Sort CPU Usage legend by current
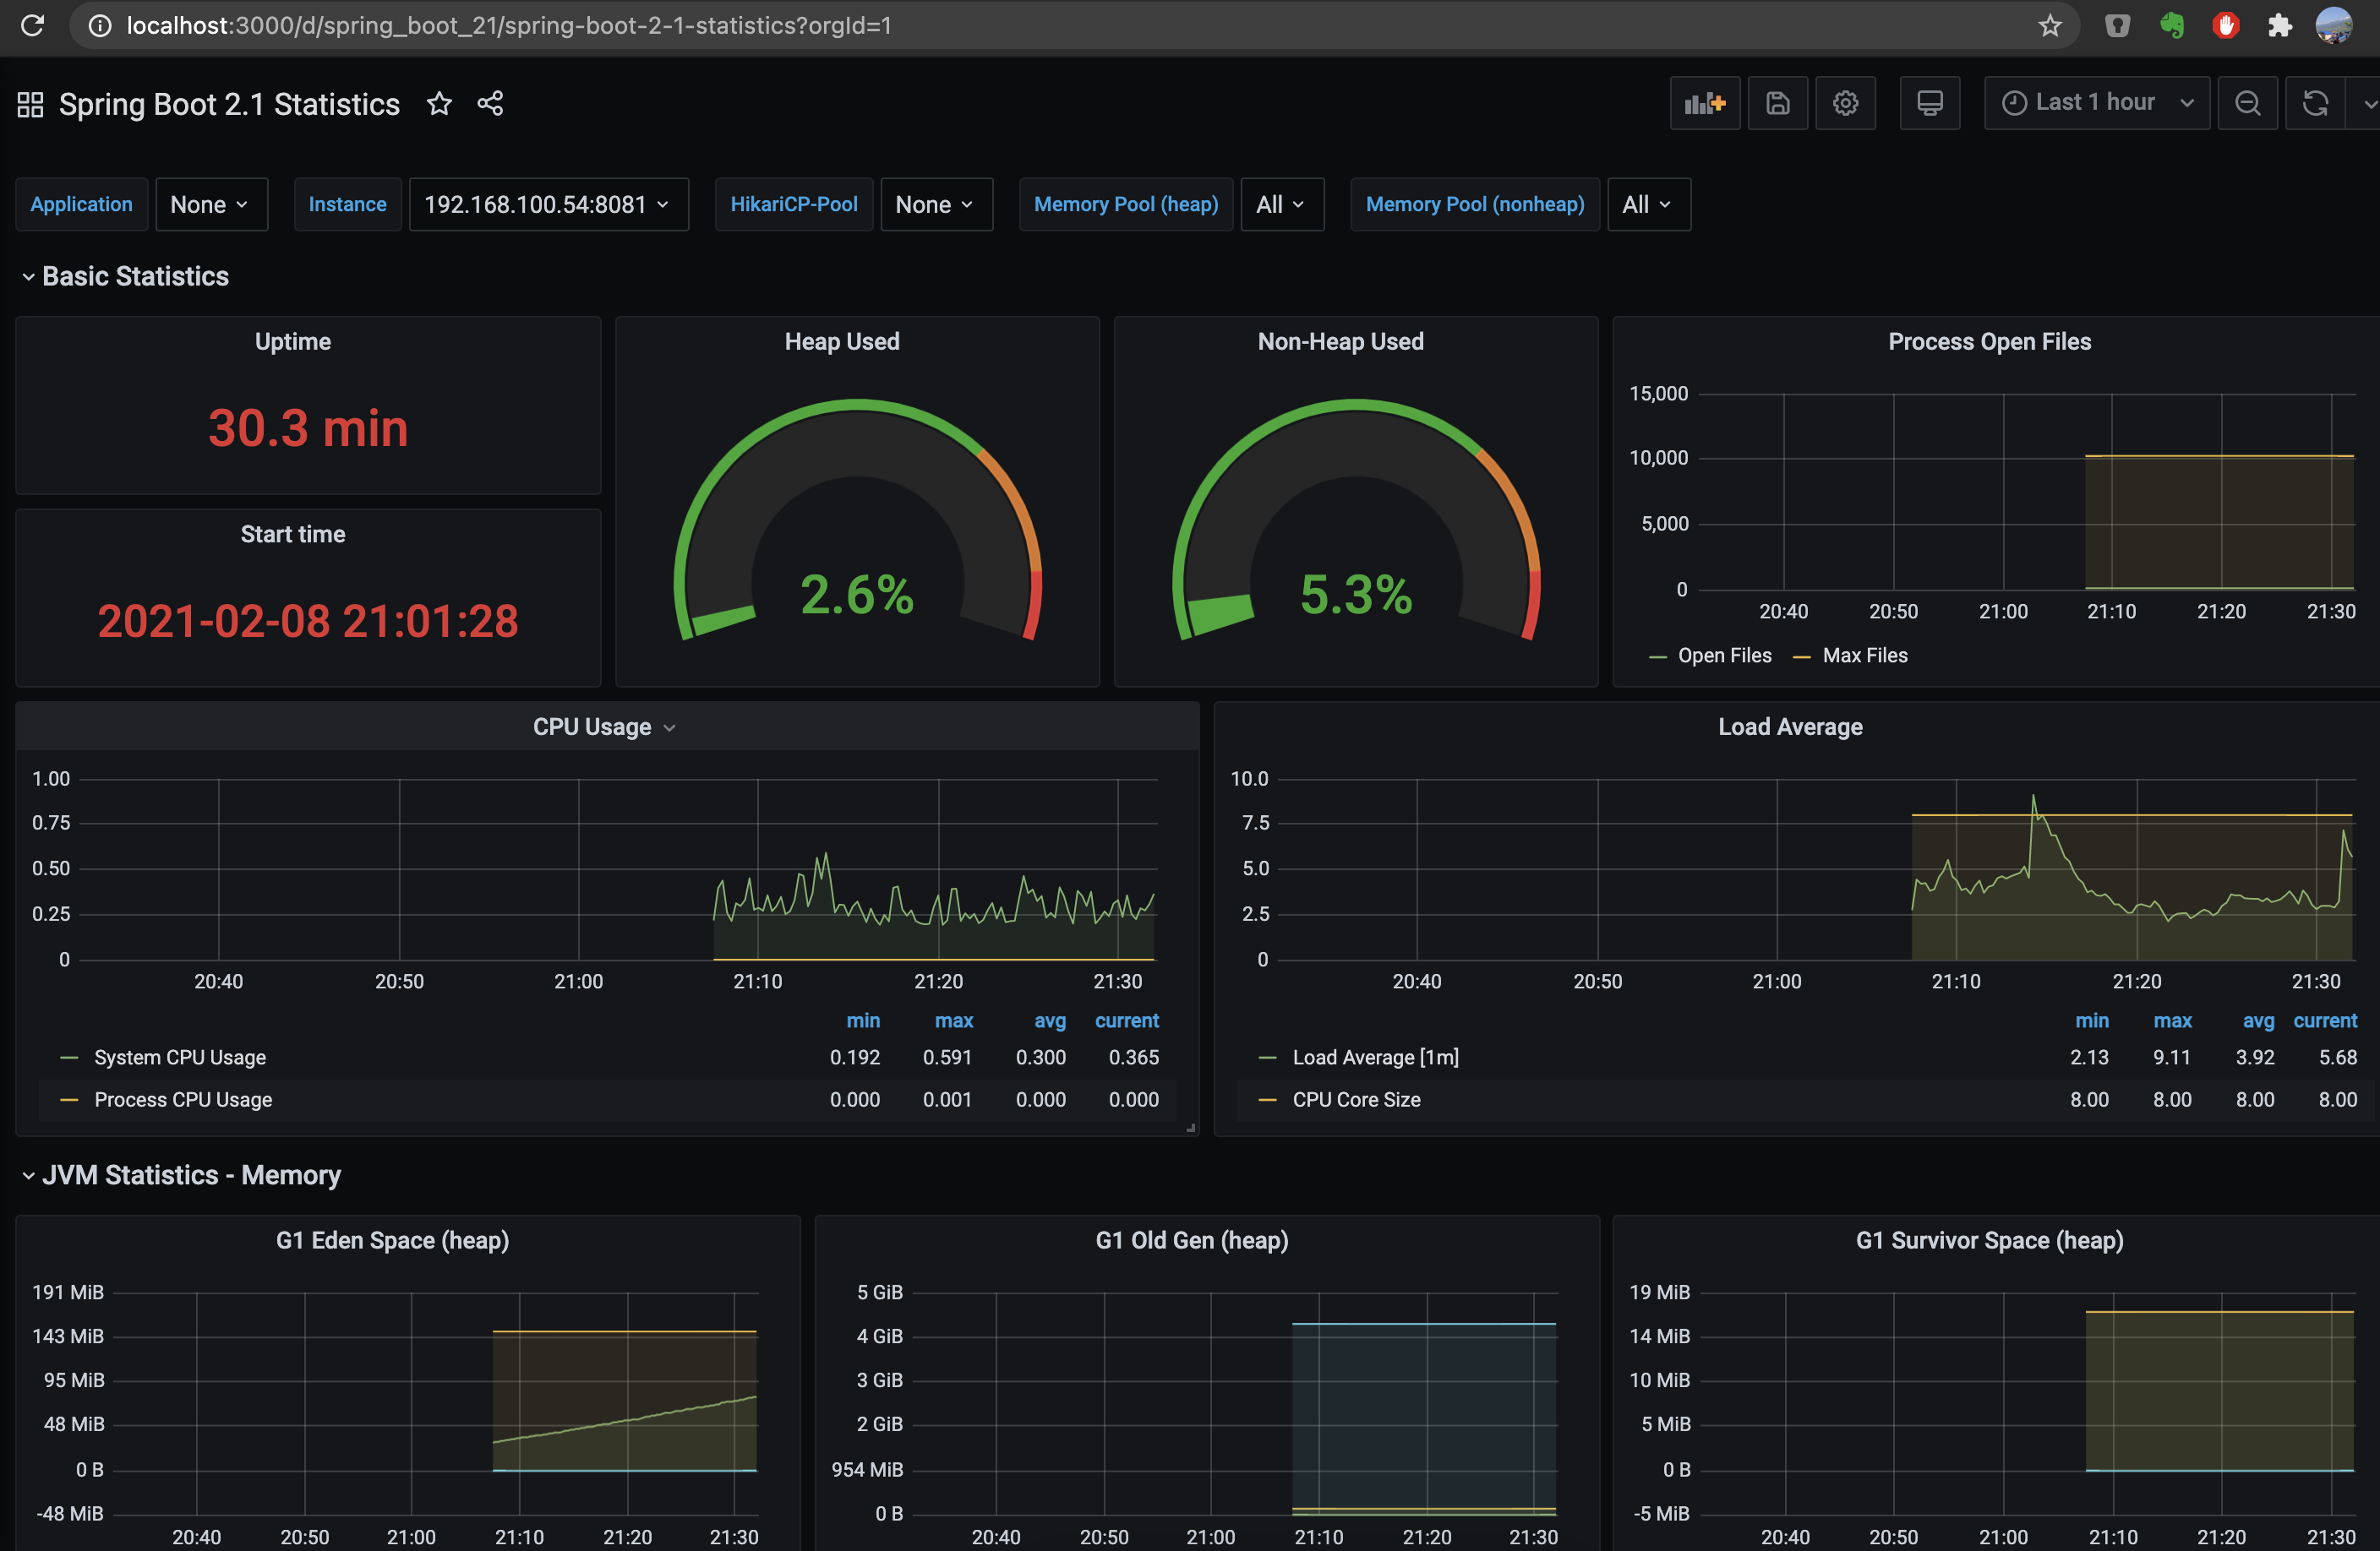The height and width of the screenshot is (1551, 2380). (x=1127, y=1020)
